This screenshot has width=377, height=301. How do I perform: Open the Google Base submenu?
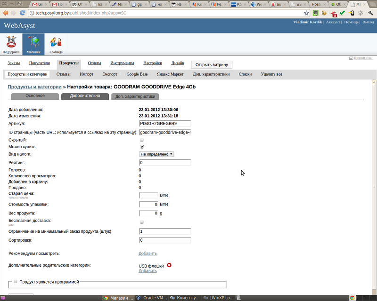(137, 74)
